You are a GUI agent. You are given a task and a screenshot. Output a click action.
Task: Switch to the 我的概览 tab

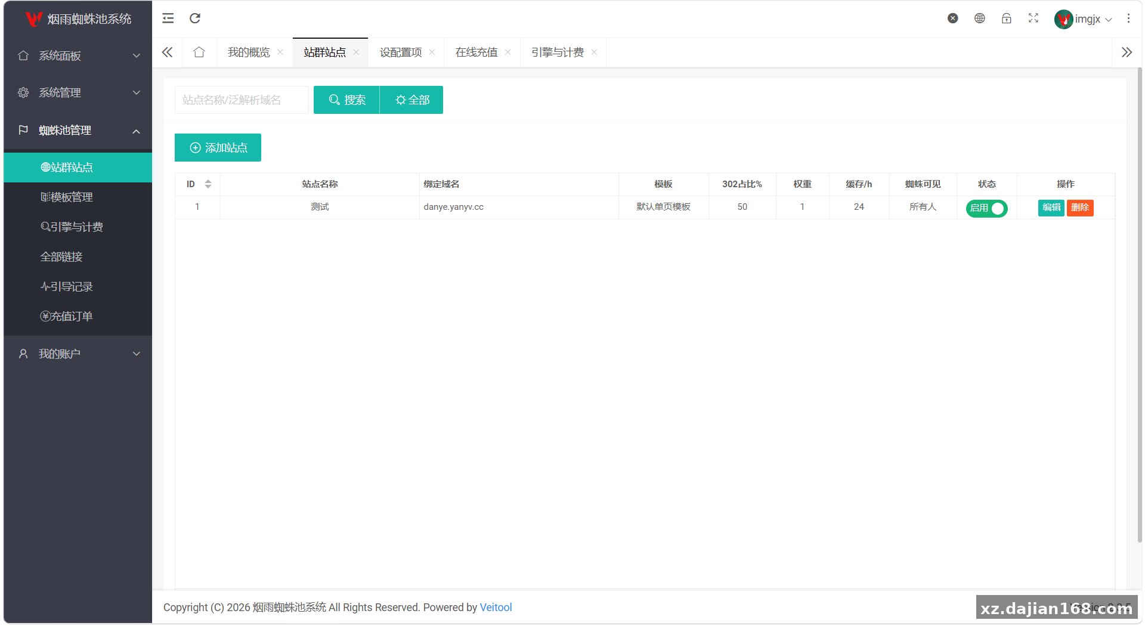(249, 52)
